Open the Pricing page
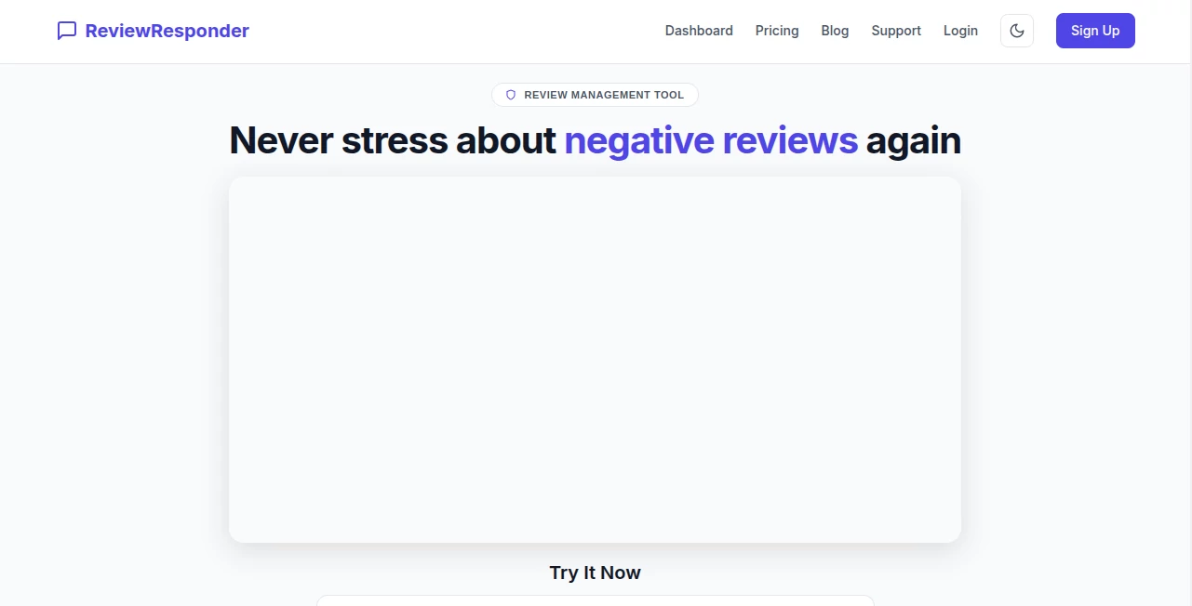The image size is (1192, 606). 777,31
